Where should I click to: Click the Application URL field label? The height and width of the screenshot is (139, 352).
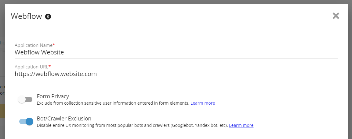click(31, 67)
